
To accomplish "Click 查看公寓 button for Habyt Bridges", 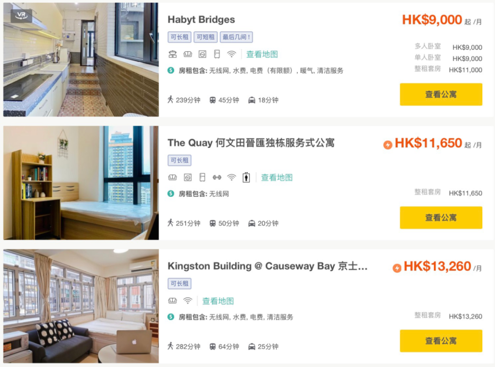I will 441,94.
